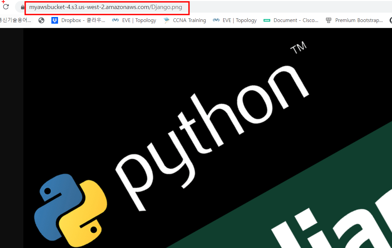Open the Dropbox bookmark

tap(78, 20)
